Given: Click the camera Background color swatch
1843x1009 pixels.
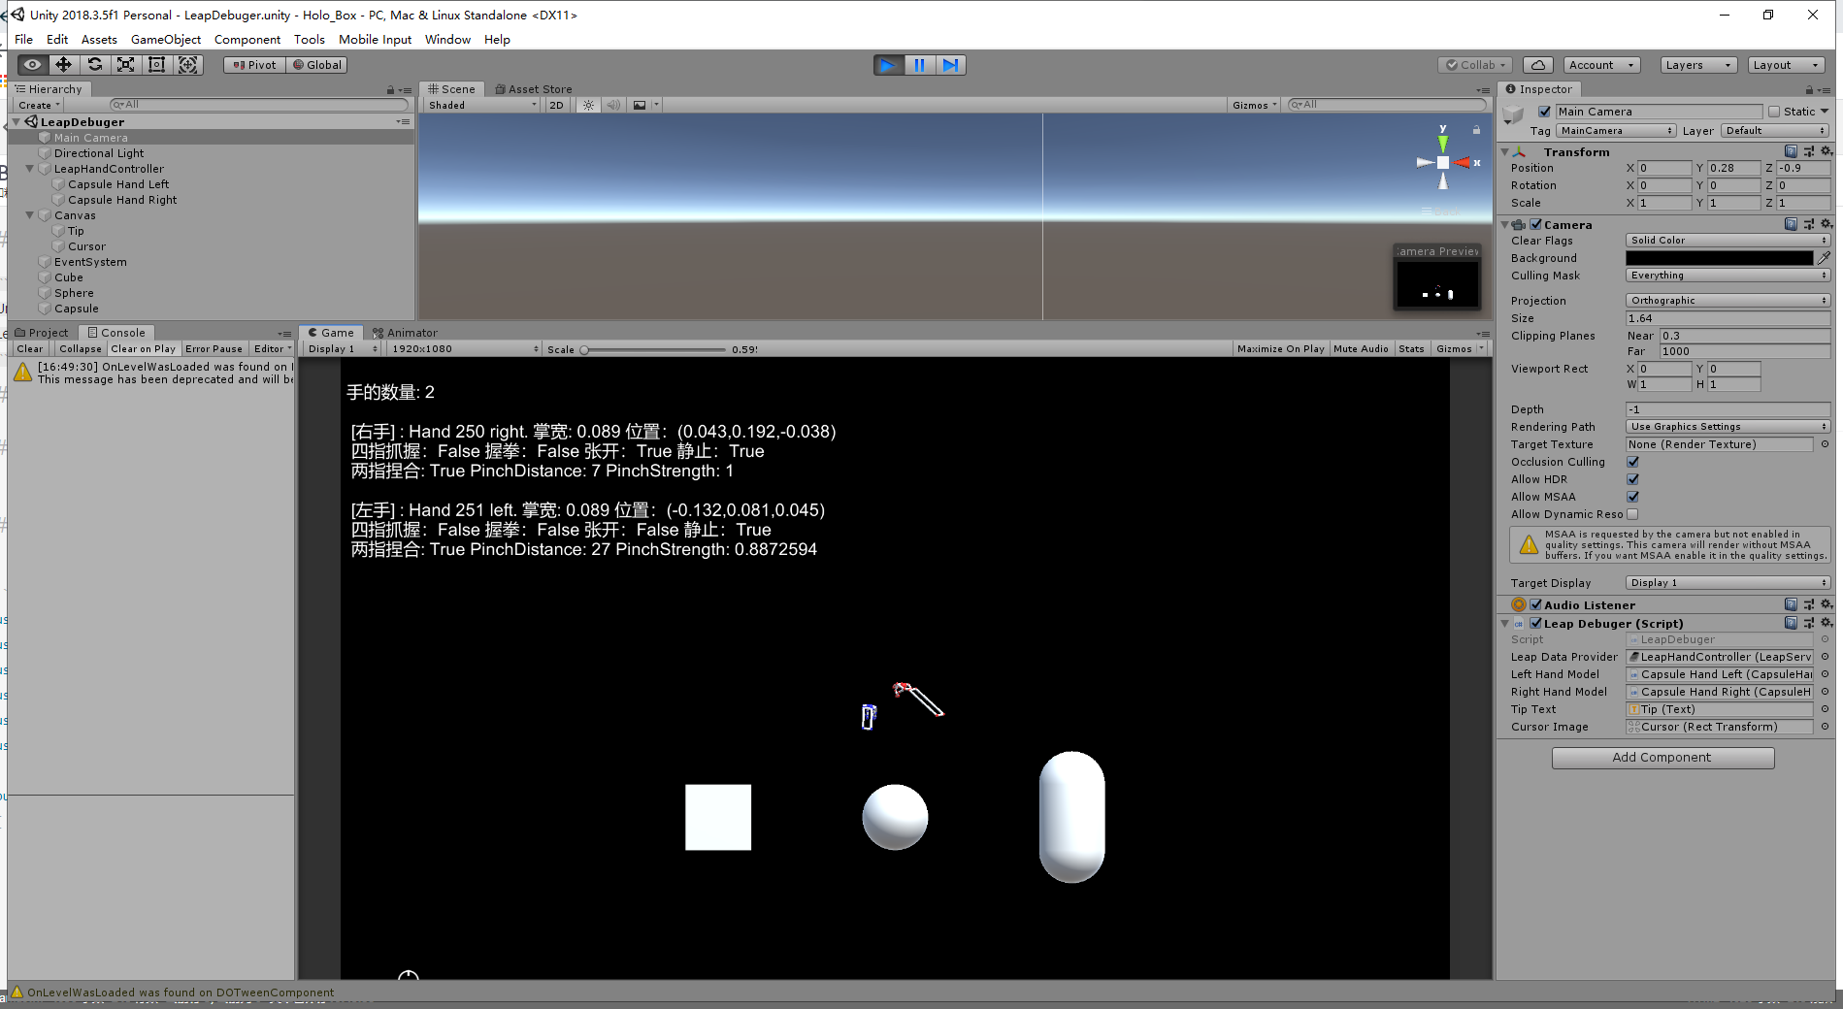Looking at the screenshot, I should 1719,257.
